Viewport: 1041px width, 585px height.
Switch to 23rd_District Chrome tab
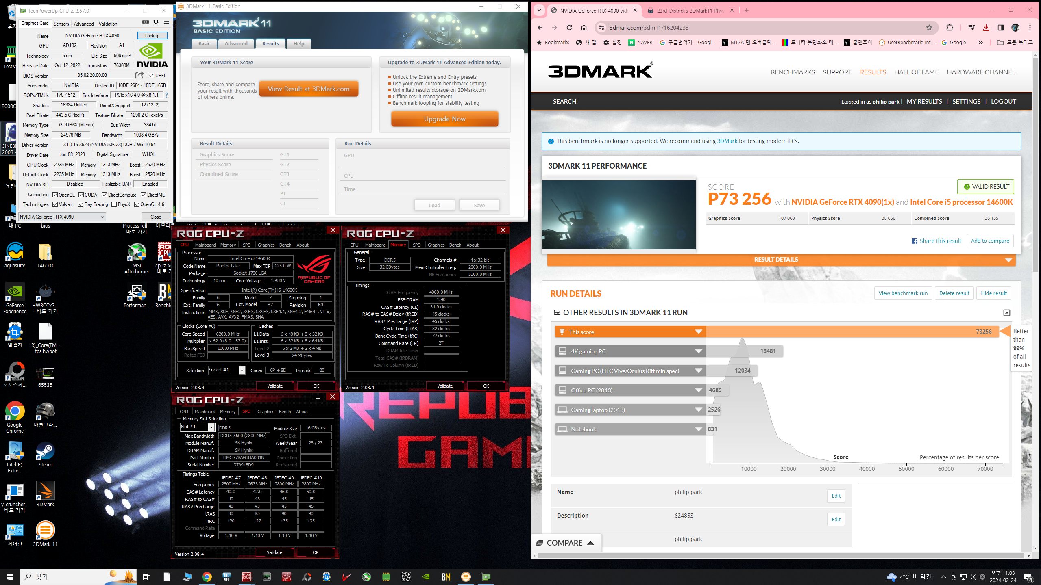click(690, 11)
